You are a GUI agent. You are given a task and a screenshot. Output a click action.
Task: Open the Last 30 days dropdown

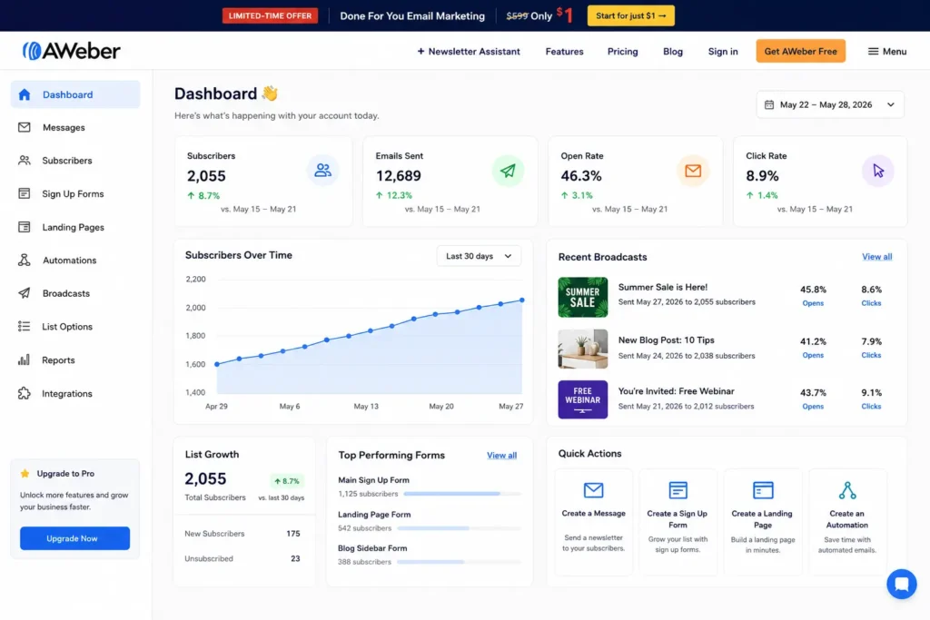point(479,256)
